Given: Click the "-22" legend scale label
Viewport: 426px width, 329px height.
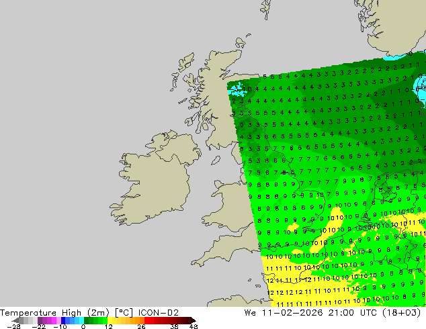Looking at the screenshot, I should click(38, 326).
